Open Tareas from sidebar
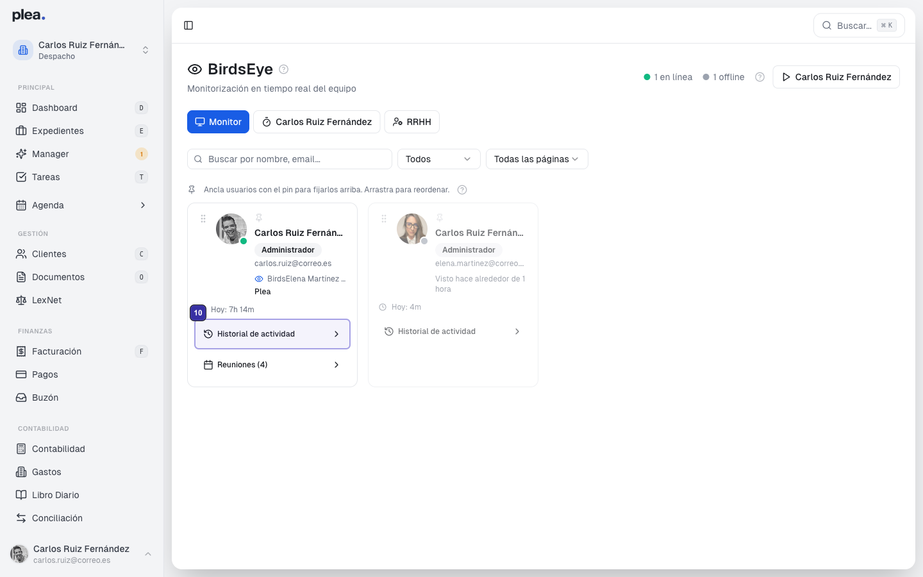This screenshot has width=923, height=577. [81, 177]
